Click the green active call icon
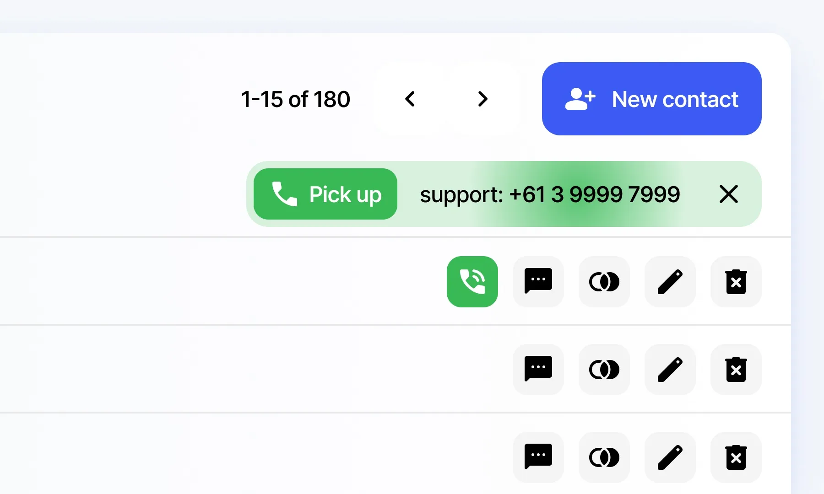 pyautogui.click(x=472, y=282)
